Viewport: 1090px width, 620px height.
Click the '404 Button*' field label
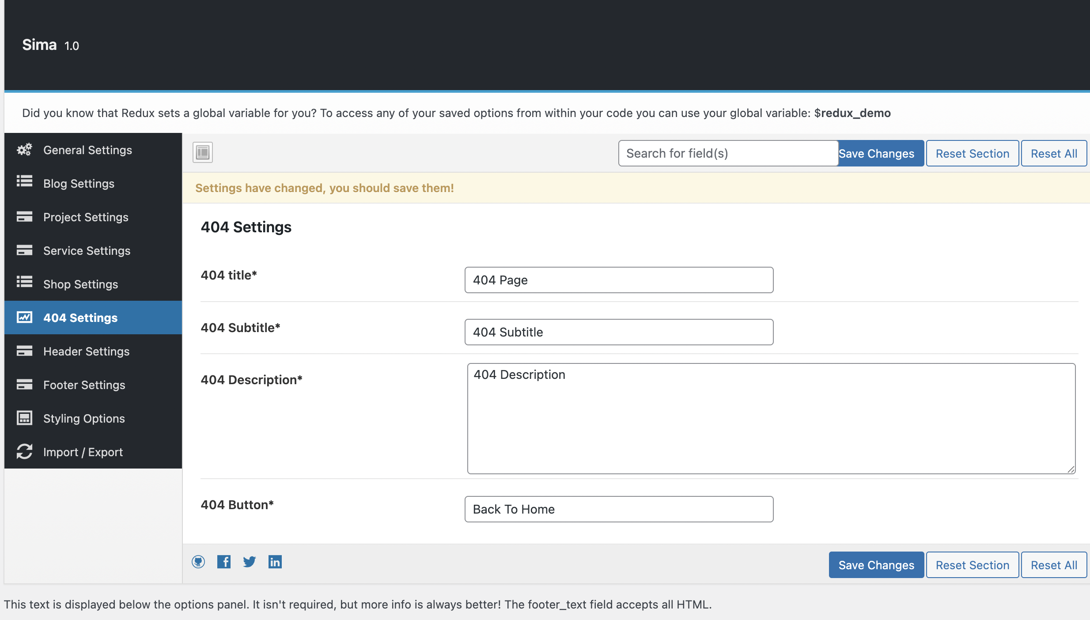pos(237,505)
